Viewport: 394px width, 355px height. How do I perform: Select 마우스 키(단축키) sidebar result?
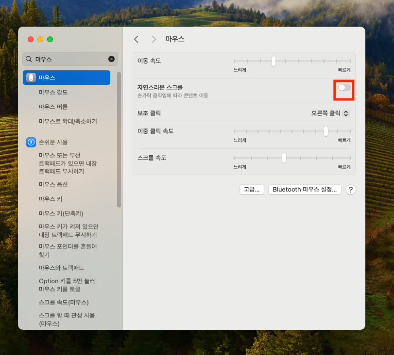(61, 213)
